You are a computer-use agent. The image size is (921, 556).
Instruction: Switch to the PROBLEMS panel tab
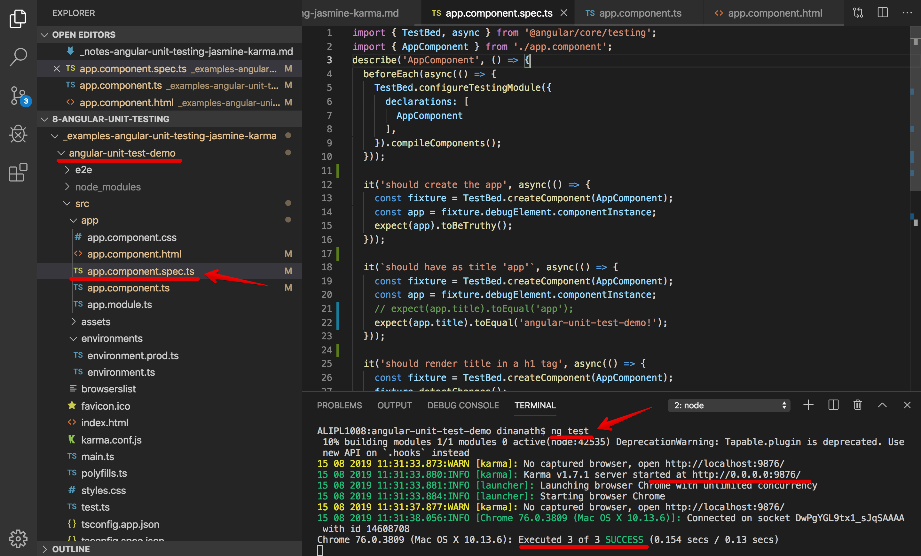tap(339, 405)
